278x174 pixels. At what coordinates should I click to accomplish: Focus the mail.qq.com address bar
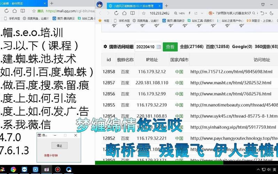(70, 11)
